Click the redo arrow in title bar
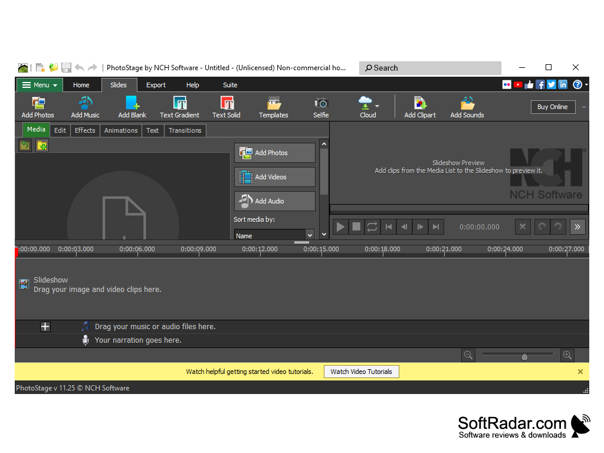Image resolution: width=604 pixels, height=453 pixels. tap(93, 68)
